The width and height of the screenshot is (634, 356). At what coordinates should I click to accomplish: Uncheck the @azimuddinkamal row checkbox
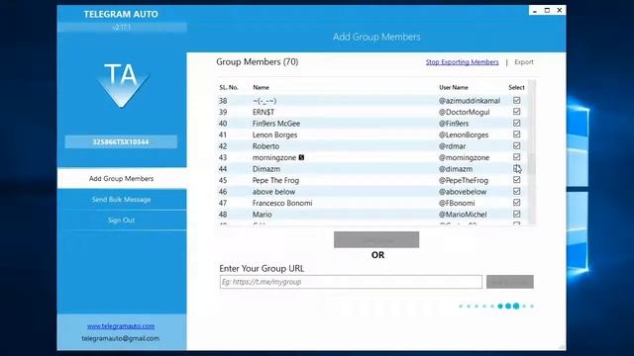(x=516, y=100)
